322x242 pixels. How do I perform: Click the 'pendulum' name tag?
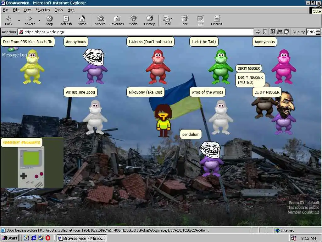click(x=191, y=134)
